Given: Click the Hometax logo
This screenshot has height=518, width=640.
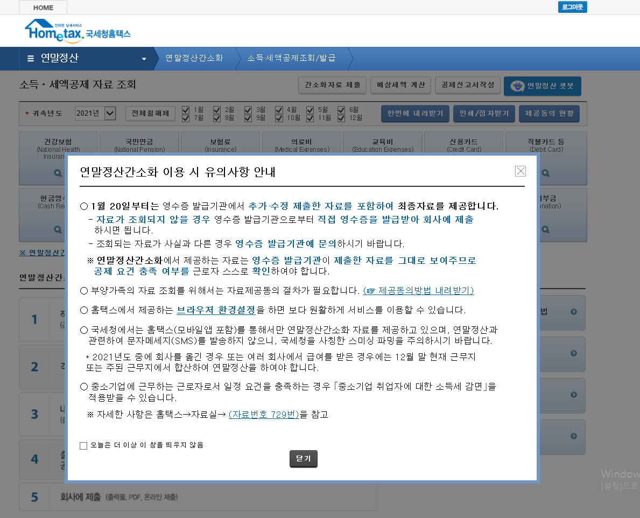Looking at the screenshot, I should (77, 31).
